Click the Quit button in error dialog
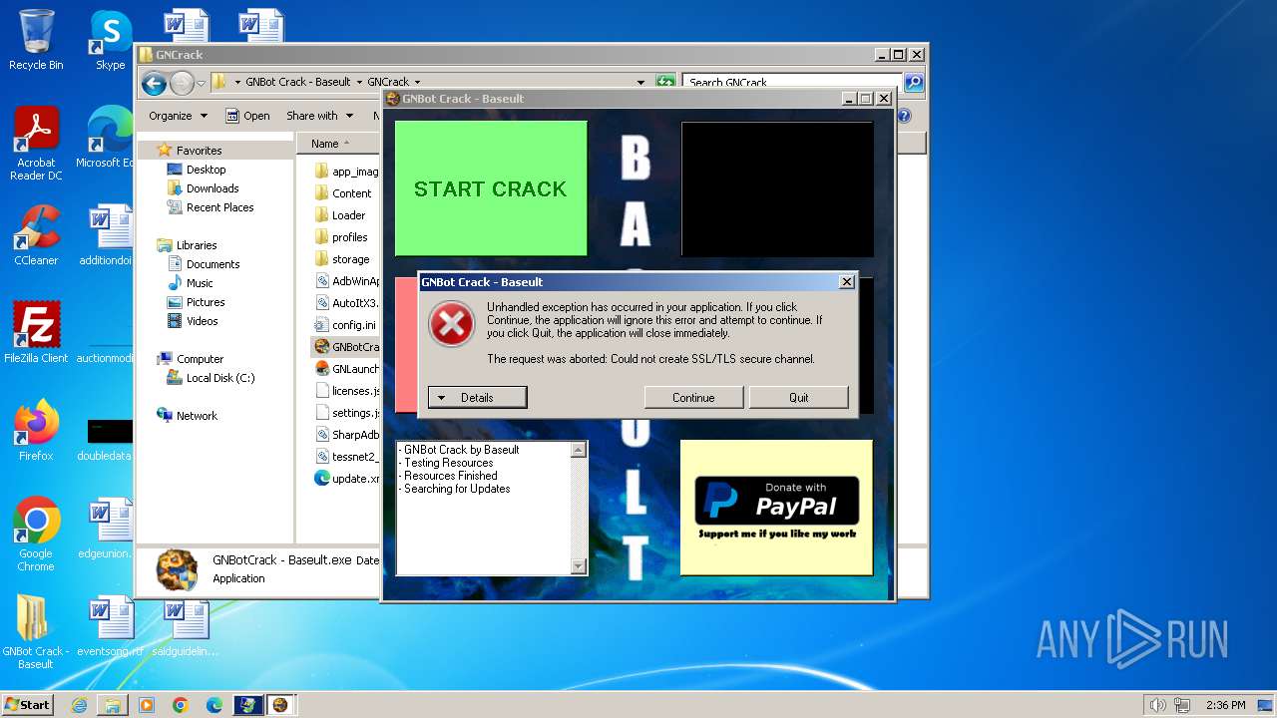The height and width of the screenshot is (718, 1277). pyautogui.click(x=798, y=397)
